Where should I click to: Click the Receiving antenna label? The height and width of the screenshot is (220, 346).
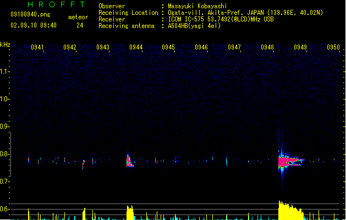pos(127,26)
